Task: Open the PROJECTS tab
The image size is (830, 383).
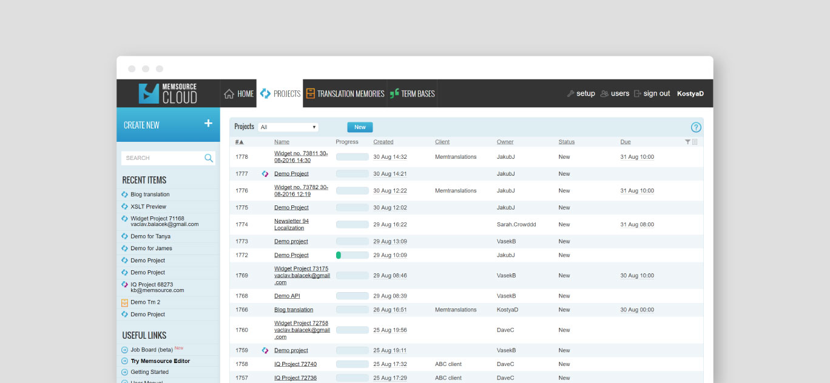Action: pos(280,93)
